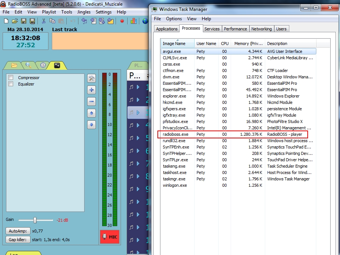Sort processes by the Image Name column header
The image size is (340, 255).
point(178,43)
